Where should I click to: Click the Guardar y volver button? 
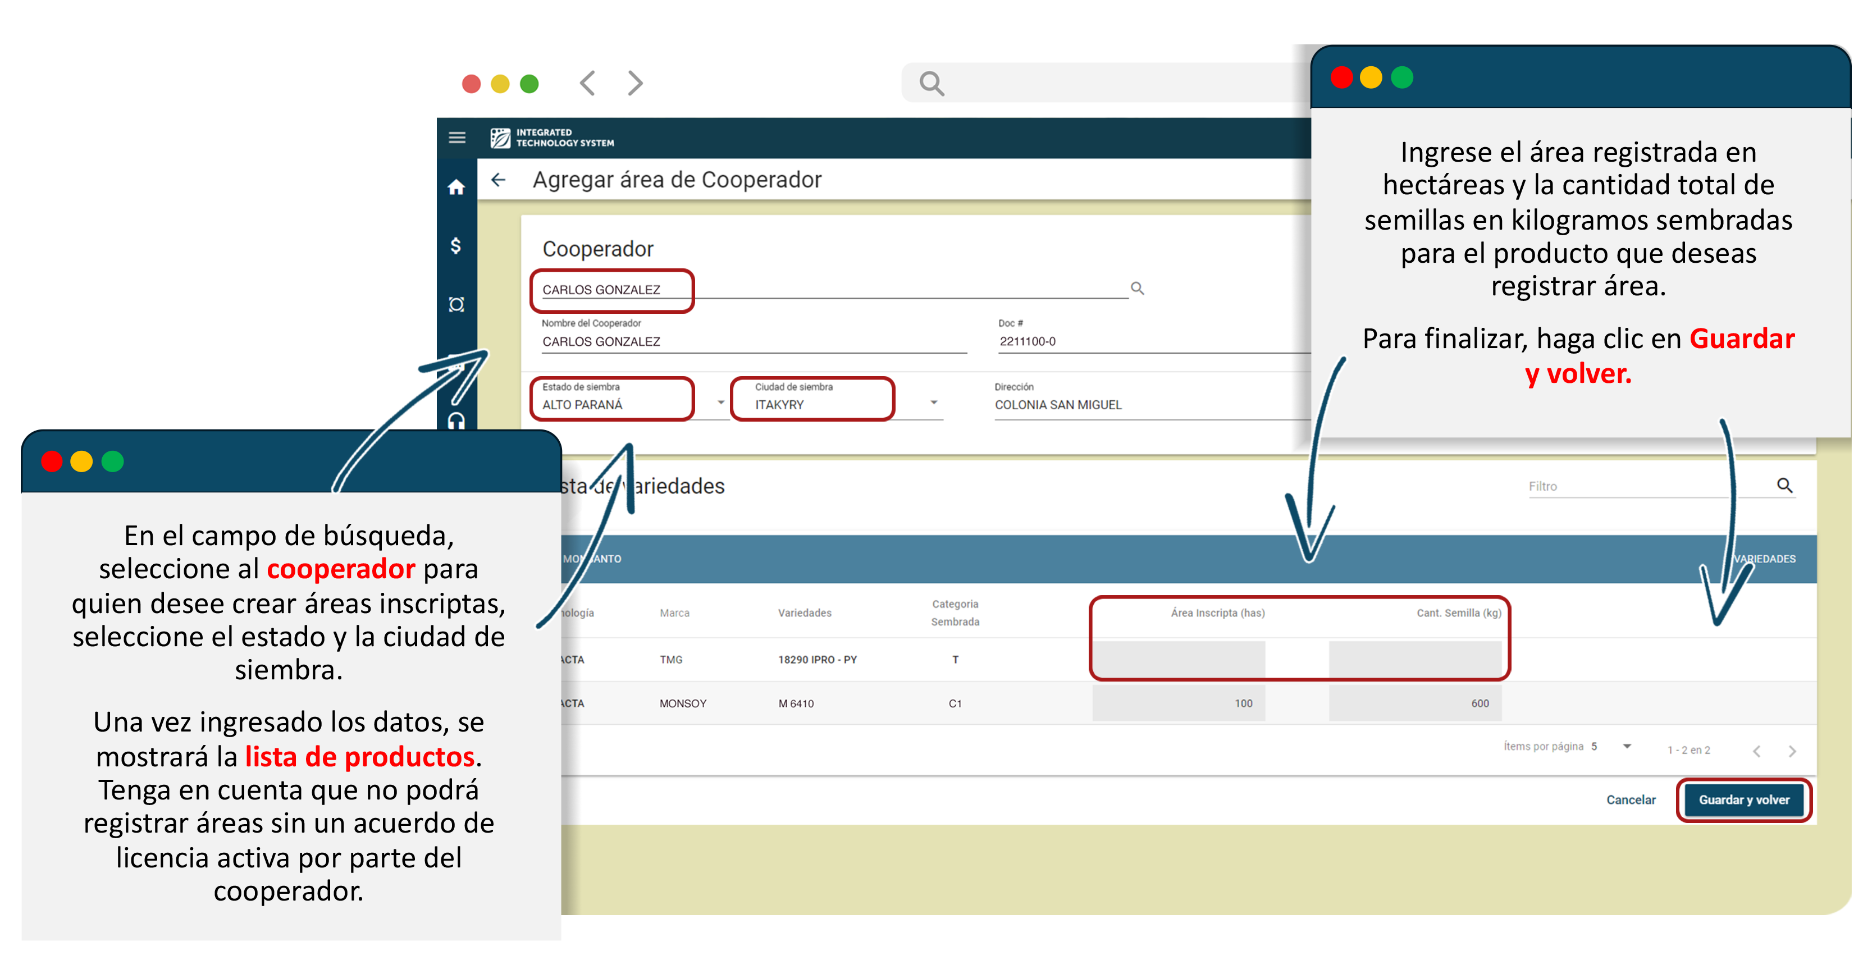1743,799
